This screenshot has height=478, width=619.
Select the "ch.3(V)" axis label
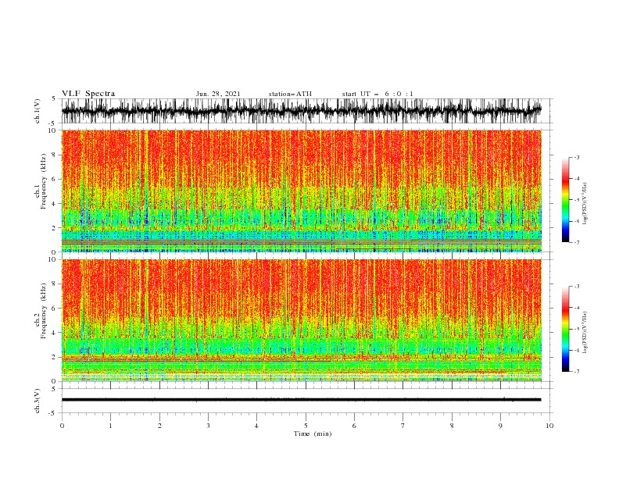click(38, 401)
